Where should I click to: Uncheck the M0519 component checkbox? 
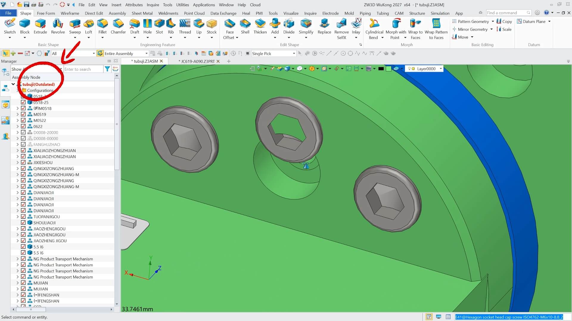pos(23,114)
